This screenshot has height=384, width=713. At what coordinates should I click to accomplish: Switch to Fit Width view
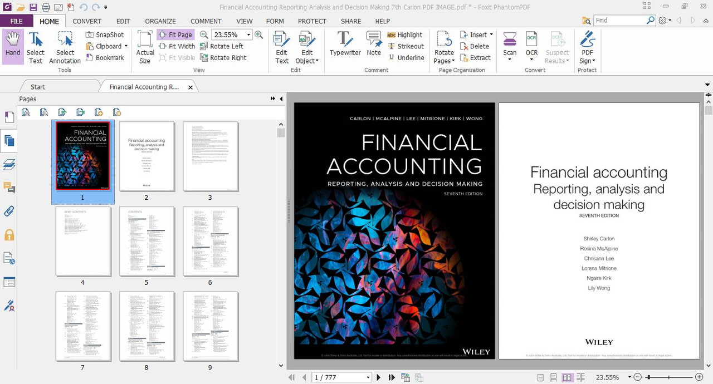point(177,46)
